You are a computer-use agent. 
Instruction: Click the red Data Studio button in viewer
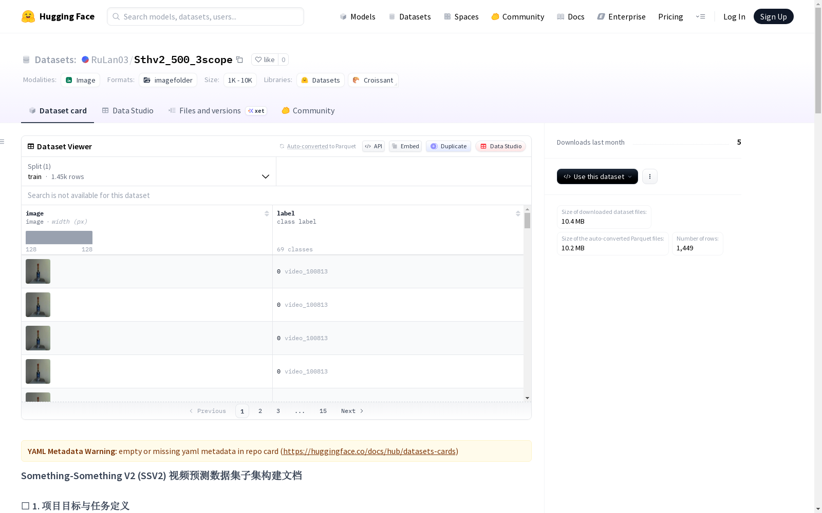500,146
